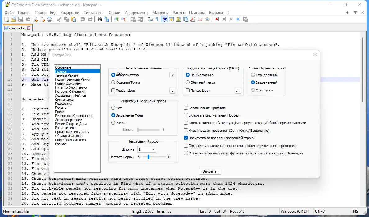Click Windows (CR LF) in status bar
This screenshot has height=217, width=369.
click(294, 211)
